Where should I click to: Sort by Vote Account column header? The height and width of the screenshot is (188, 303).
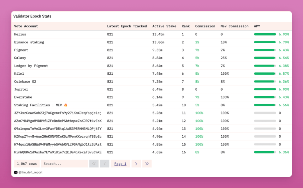coord(26,26)
